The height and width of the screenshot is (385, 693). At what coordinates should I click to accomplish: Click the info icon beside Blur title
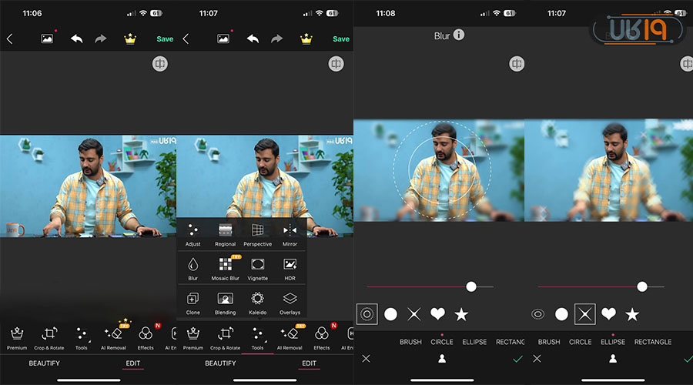459,35
